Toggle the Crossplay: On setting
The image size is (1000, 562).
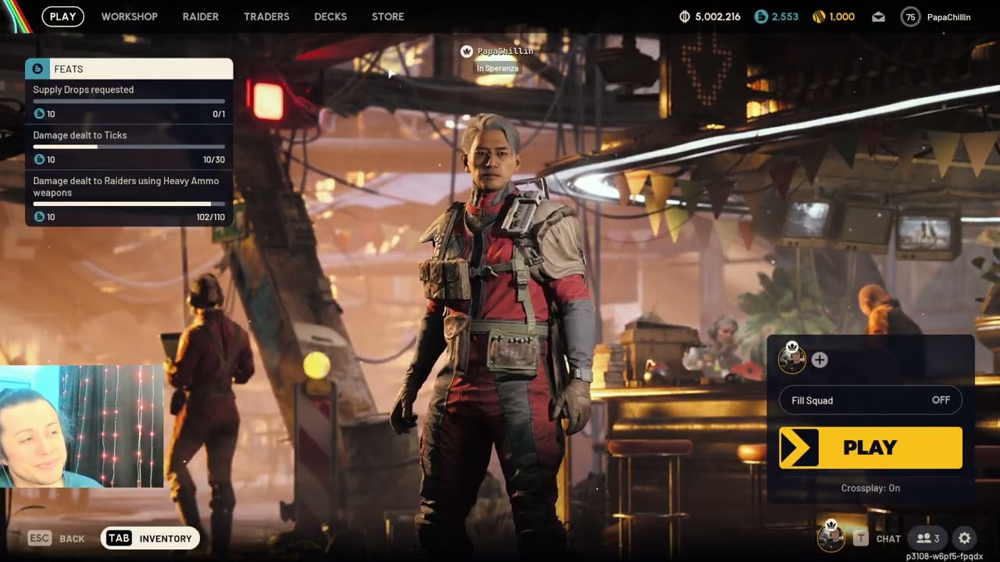click(x=870, y=488)
